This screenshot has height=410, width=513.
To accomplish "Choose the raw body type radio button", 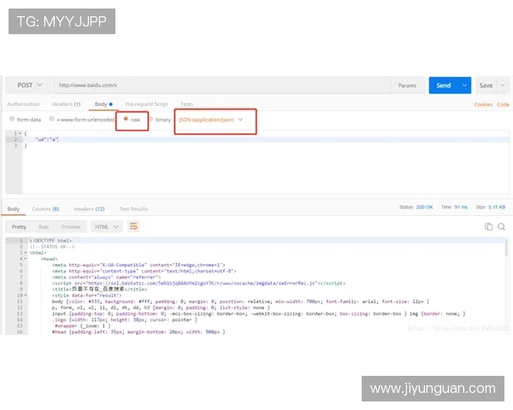I will click(127, 120).
